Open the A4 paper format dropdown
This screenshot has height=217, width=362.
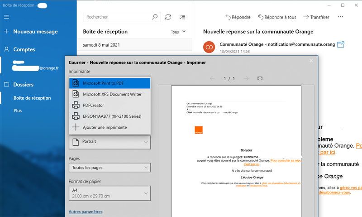point(110,193)
